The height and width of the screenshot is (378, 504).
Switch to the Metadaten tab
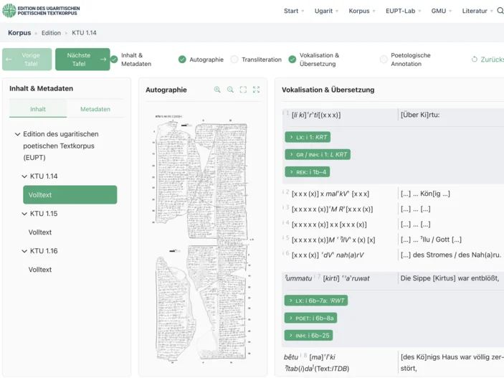(95, 109)
